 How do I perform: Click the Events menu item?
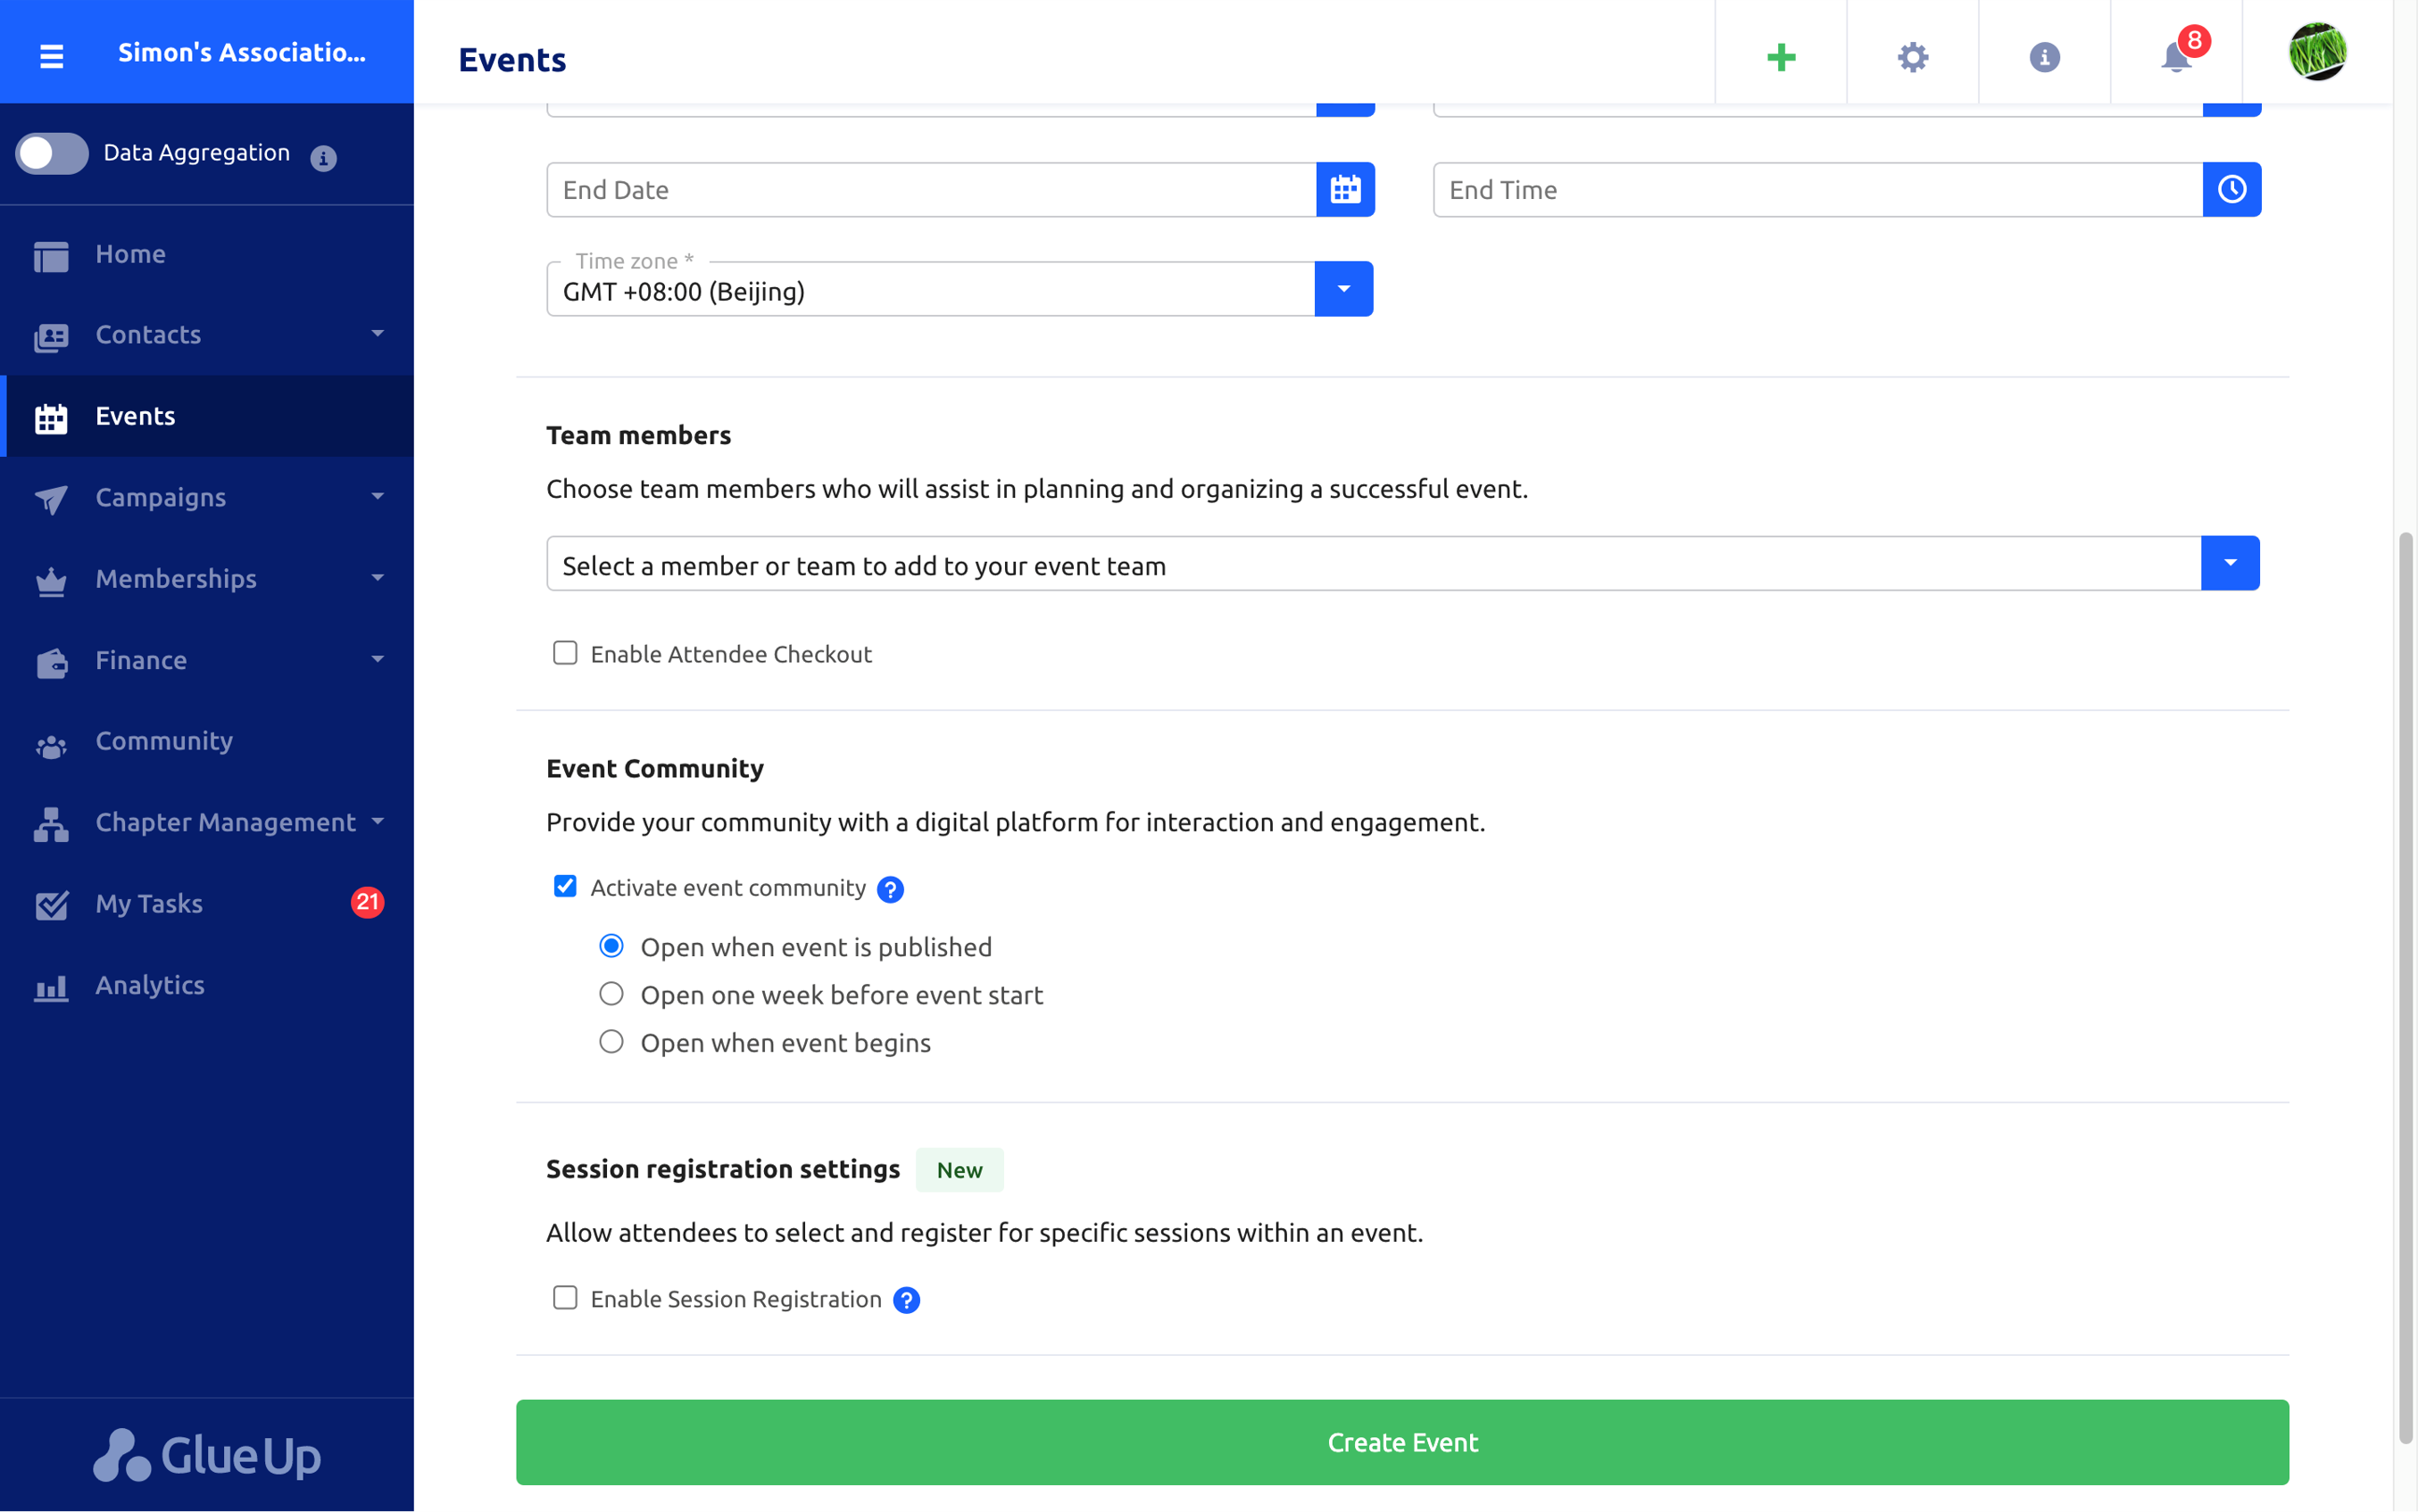134,415
